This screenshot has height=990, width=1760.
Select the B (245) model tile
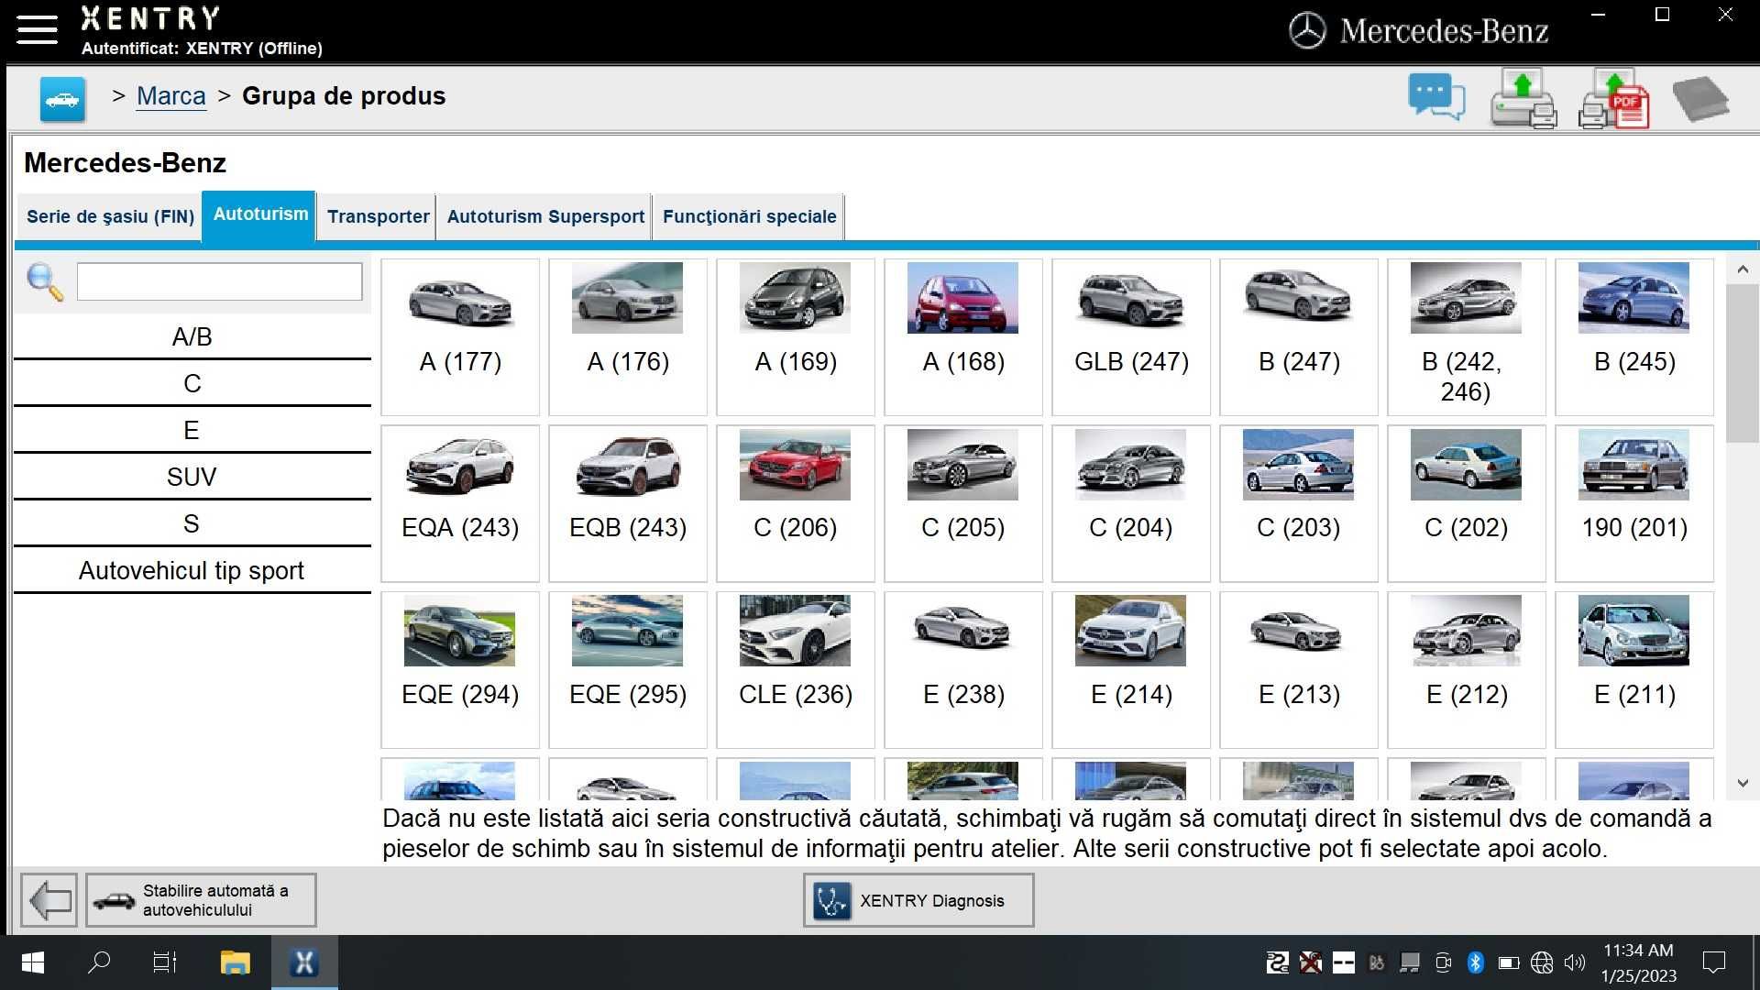coord(1634,337)
